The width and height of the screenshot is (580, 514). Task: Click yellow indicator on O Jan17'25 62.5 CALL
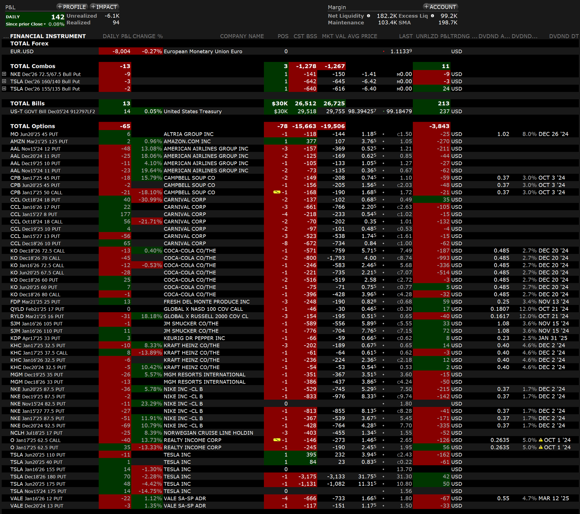[x=277, y=440]
